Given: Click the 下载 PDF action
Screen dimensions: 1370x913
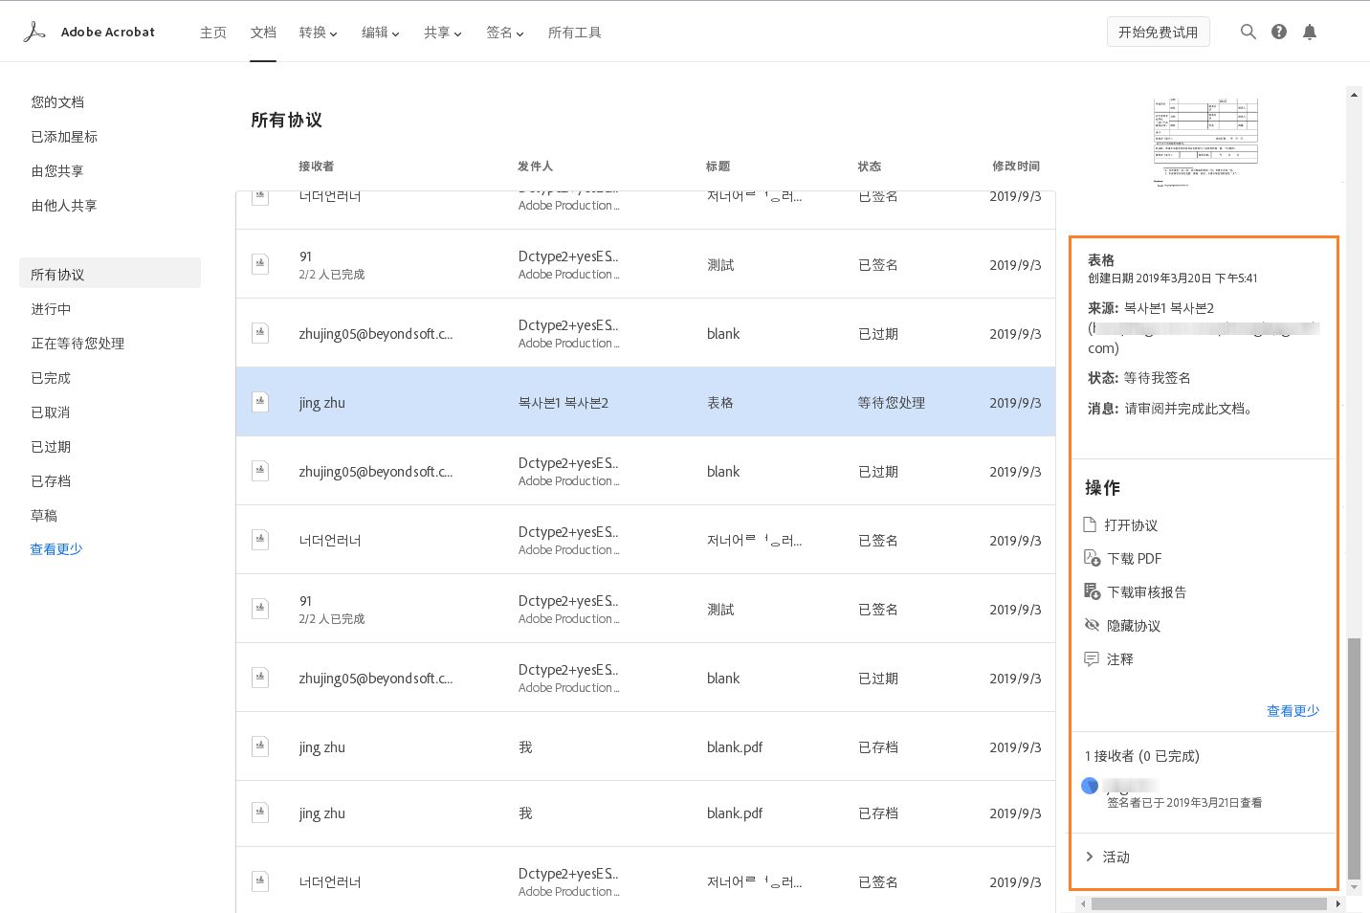Looking at the screenshot, I should 1135,558.
